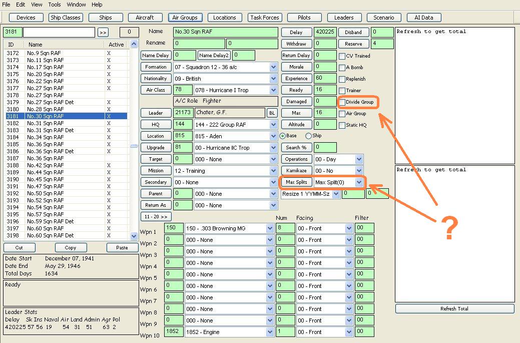Select the Ship radio button

pyautogui.click(x=308, y=136)
